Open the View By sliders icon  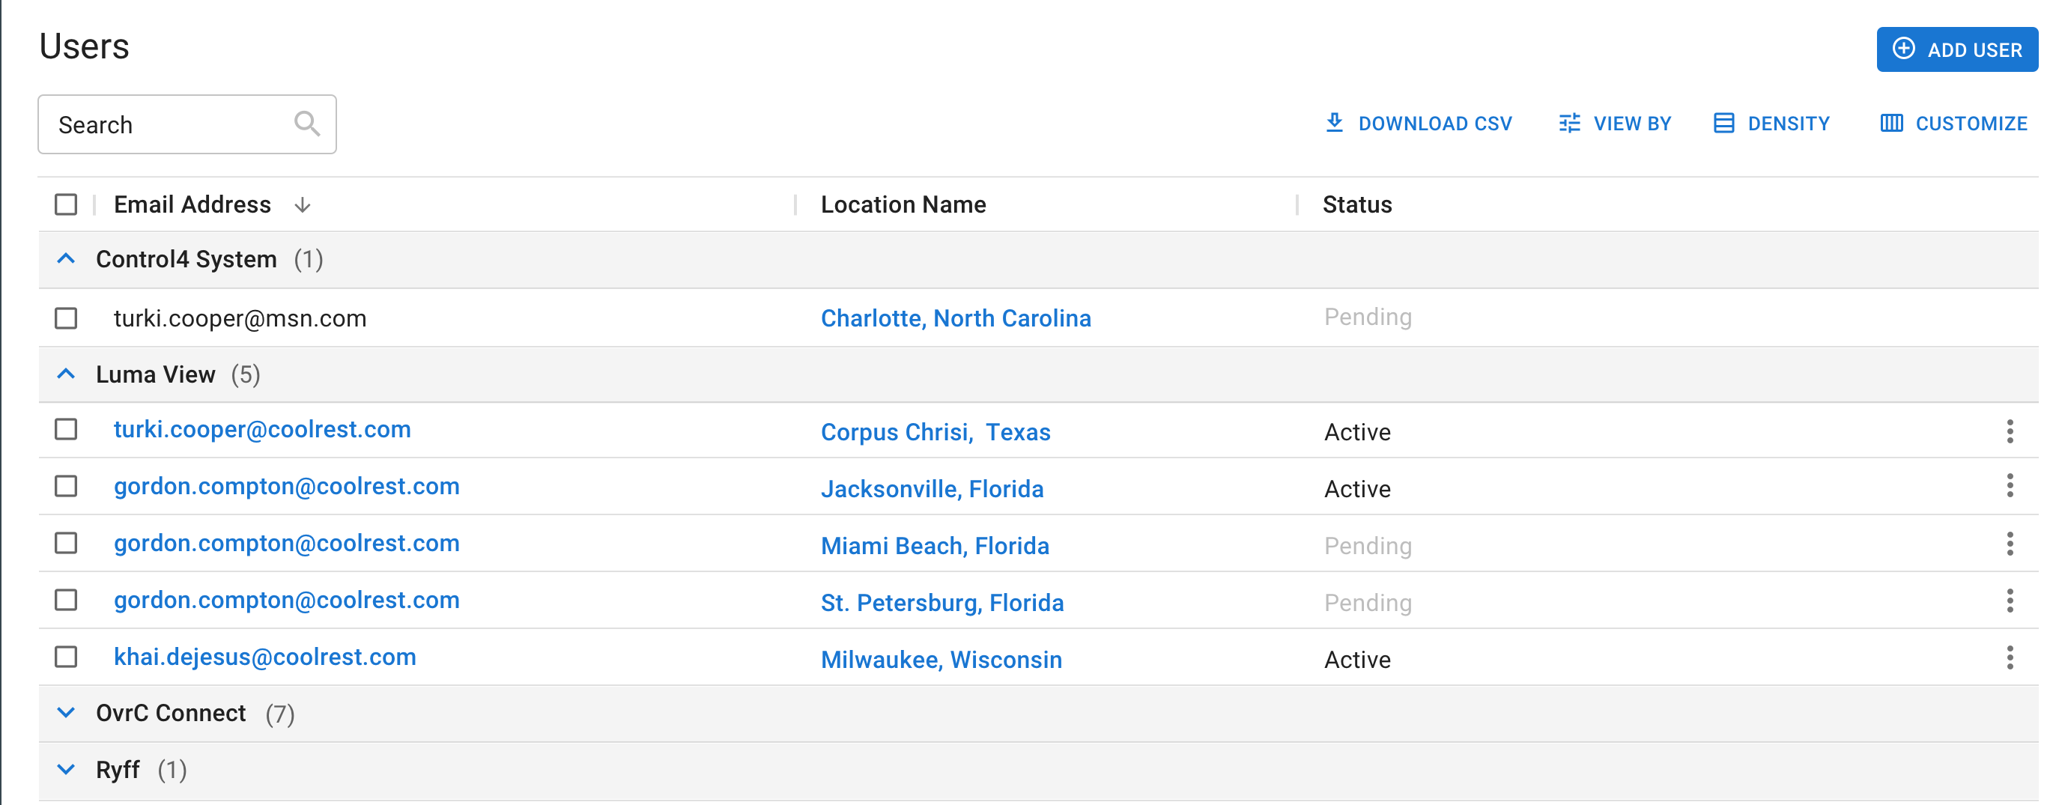pos(1569,124)
